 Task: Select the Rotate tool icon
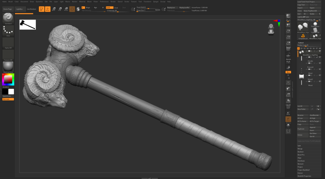66,9
